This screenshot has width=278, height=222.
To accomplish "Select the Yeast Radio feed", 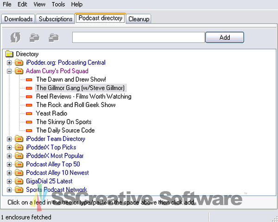I will [x=51, y=114].
